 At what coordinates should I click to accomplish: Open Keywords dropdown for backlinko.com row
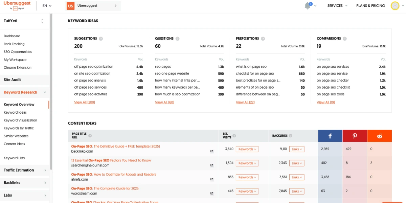[x=247, y=149]
